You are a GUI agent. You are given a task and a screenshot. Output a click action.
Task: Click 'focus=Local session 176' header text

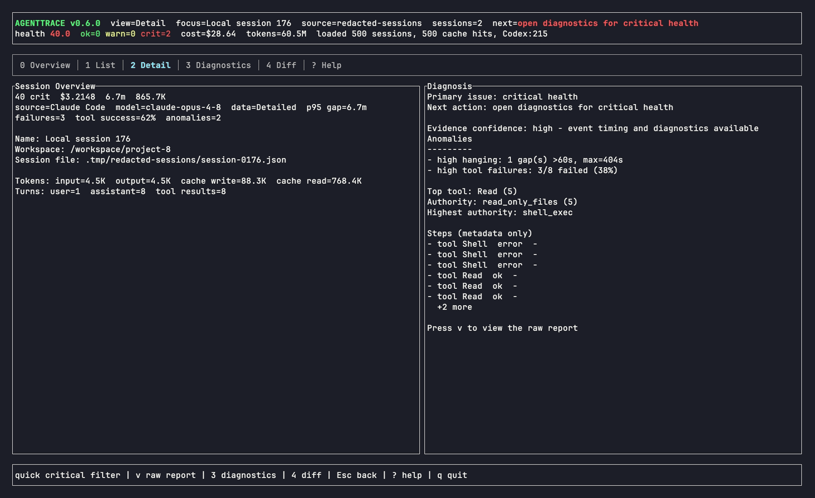(x=234, y=23)
